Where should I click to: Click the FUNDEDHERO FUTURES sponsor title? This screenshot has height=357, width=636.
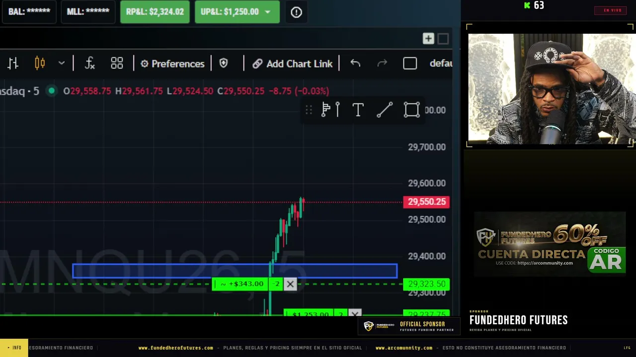pyautogui.click(x=518, y=320)
